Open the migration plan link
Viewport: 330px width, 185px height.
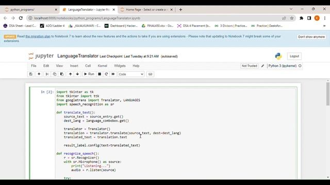tap(38, 36)
